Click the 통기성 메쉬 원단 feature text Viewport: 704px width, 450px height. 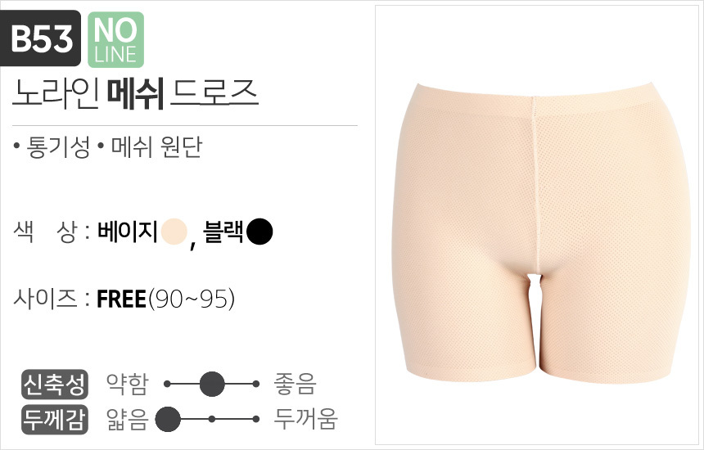tap(108, 146)
